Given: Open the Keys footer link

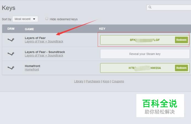Looking at the screenshot, I should (106, 81).
